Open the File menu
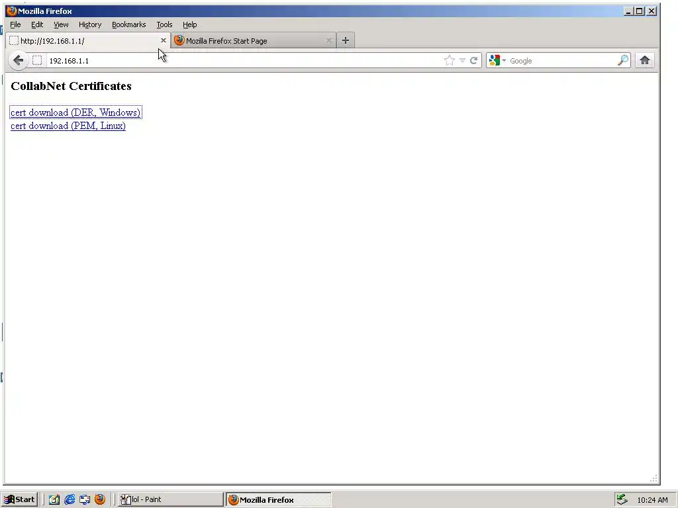Image resolution: width=678 pixels, height=508 pixels. pyautogui.click(x=15, y=24)
